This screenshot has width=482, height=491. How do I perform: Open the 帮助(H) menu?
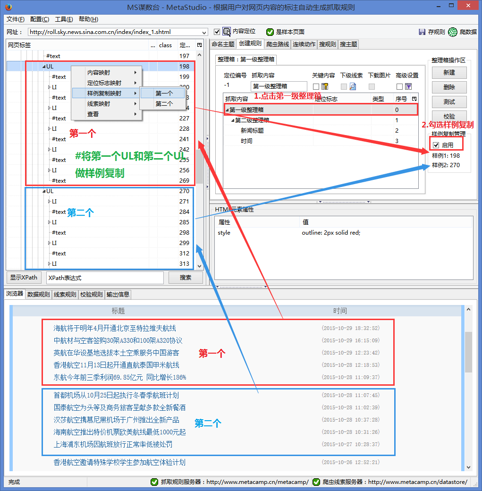click(88, 19)
